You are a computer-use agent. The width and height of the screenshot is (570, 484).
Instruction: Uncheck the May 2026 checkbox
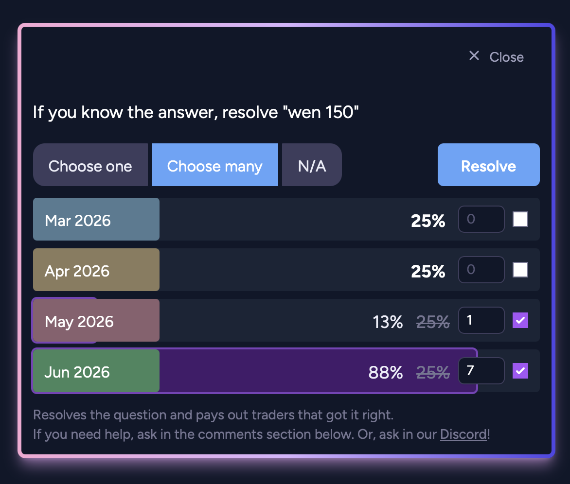click(x=520, y=320)
